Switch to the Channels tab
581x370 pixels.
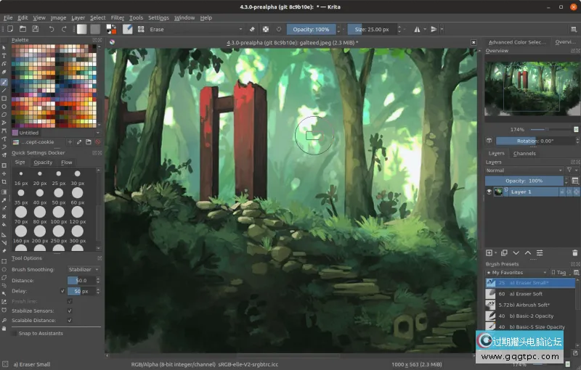(x=524, y=153)
